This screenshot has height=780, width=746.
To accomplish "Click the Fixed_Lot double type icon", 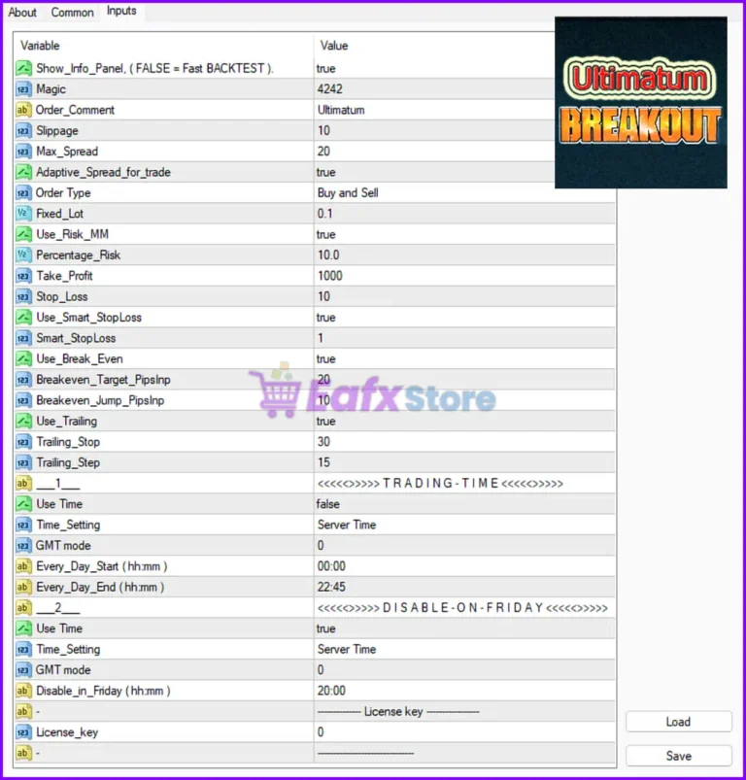I will [x=23, y=214].
